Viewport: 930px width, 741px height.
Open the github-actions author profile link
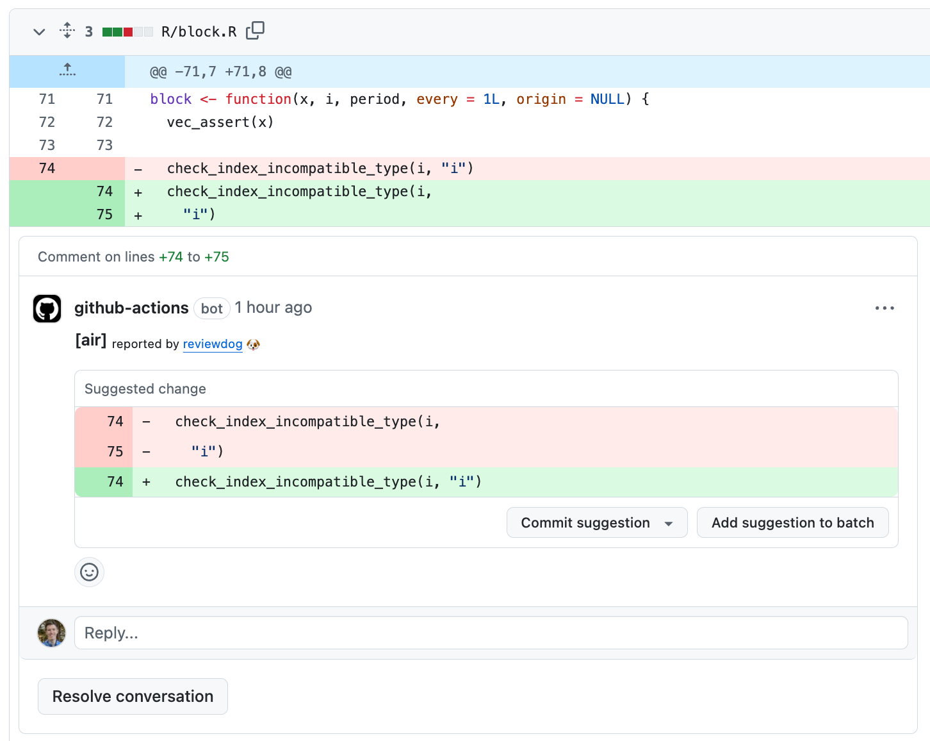pos(131,308)
